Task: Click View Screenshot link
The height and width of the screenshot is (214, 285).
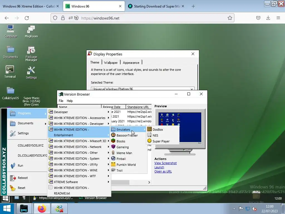Action: click(x=165, y=163)
